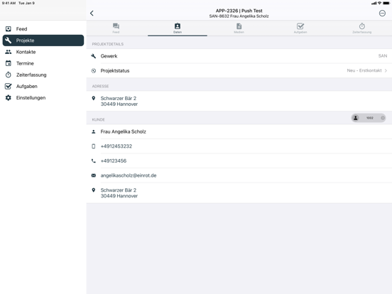Click the SAN-8632 Frau Angelika Scholz subtitle
The height and width of the screenshot is (294, 392).
pyautogui.click(x=239, y=16)
